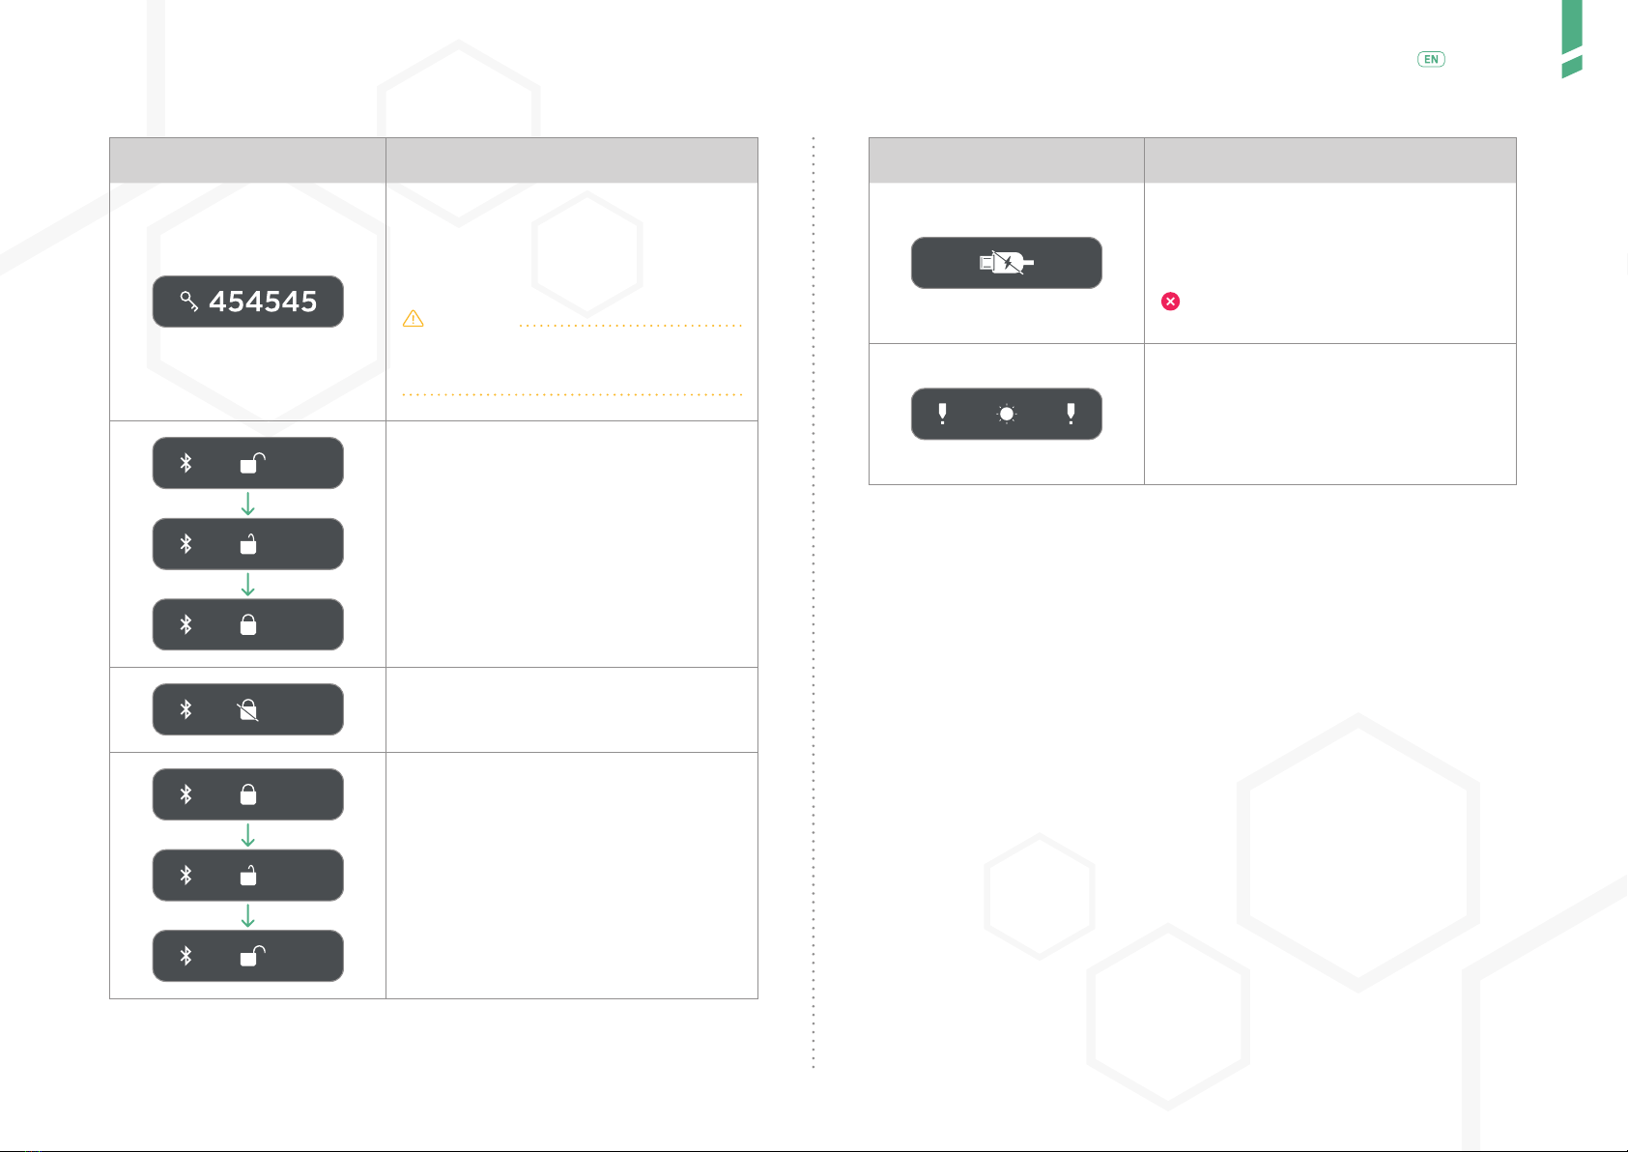Click the open padlock ending the unlocking sequence
Image resolution: width=1628 pixels, height=1152 pixels.
point(252,956)
